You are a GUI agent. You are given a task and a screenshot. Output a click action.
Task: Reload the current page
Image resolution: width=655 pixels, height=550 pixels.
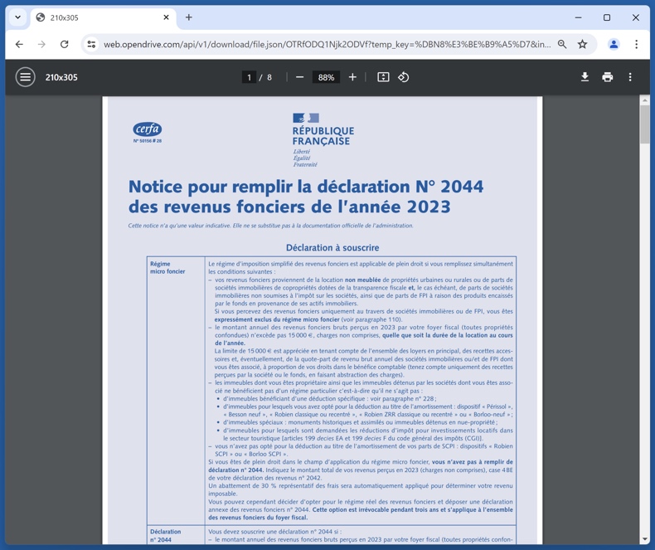pyautogui.click(x=65, y=44)
